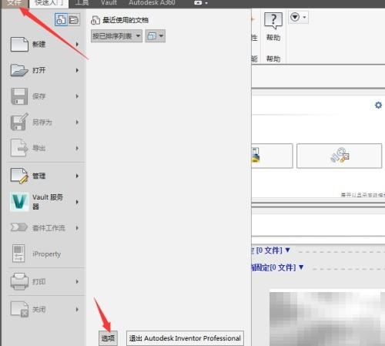Switch to the 快速入门 ribbon tab
Viewport: 385px width, 346px height.
click(x=49, y=3)
